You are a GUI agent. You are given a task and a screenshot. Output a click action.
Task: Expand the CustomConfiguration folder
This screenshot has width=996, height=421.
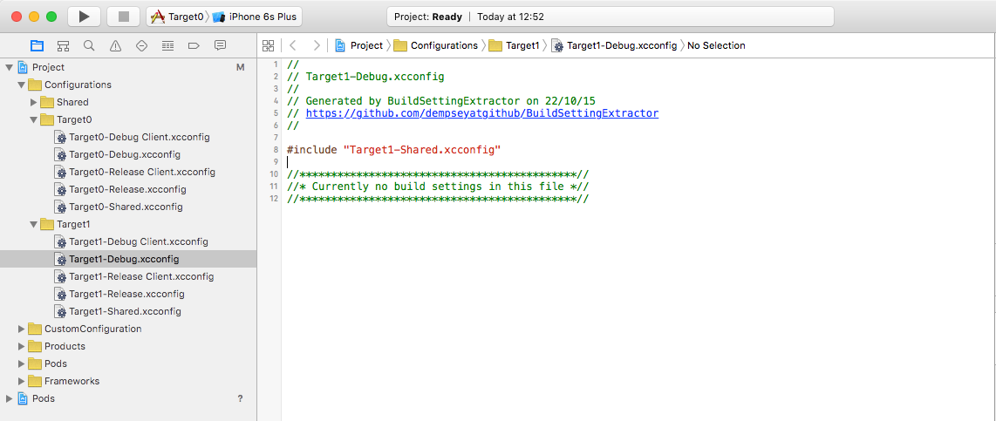coord(22,329)
